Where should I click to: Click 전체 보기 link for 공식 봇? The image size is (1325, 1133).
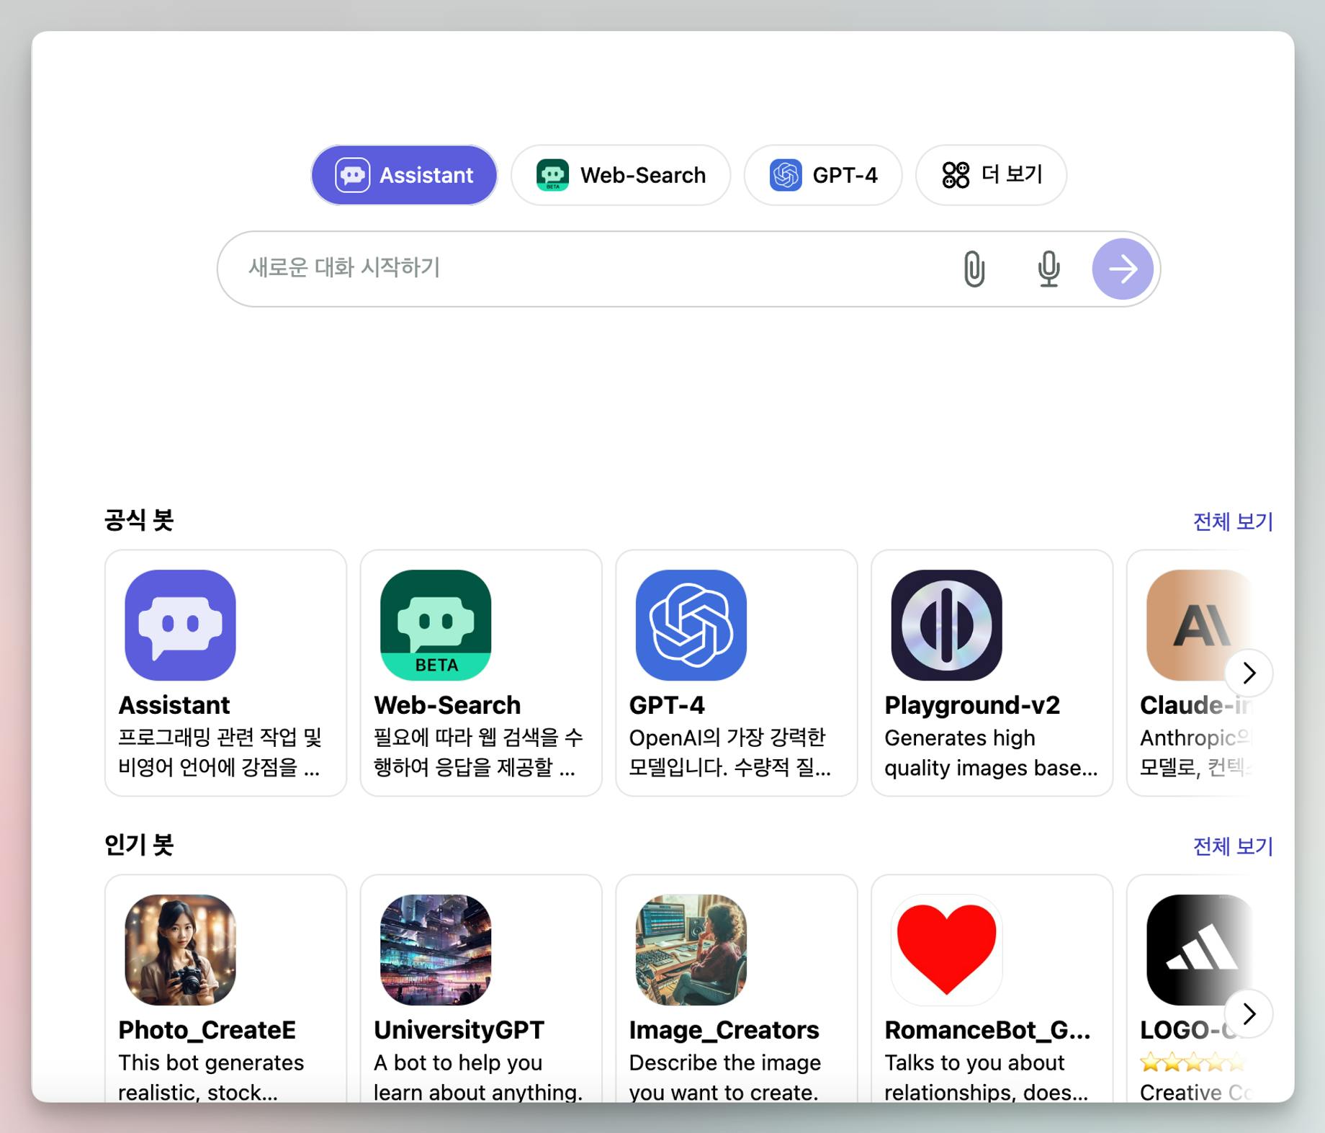pos(1233,521)
